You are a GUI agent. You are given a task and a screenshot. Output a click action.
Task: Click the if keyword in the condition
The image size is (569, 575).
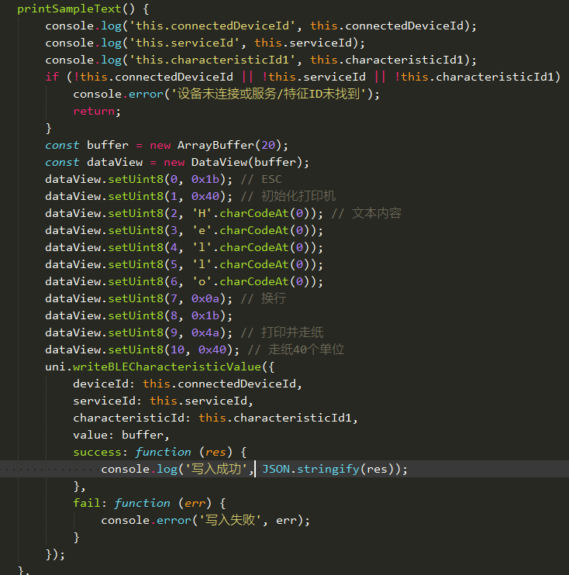[52, 77]
